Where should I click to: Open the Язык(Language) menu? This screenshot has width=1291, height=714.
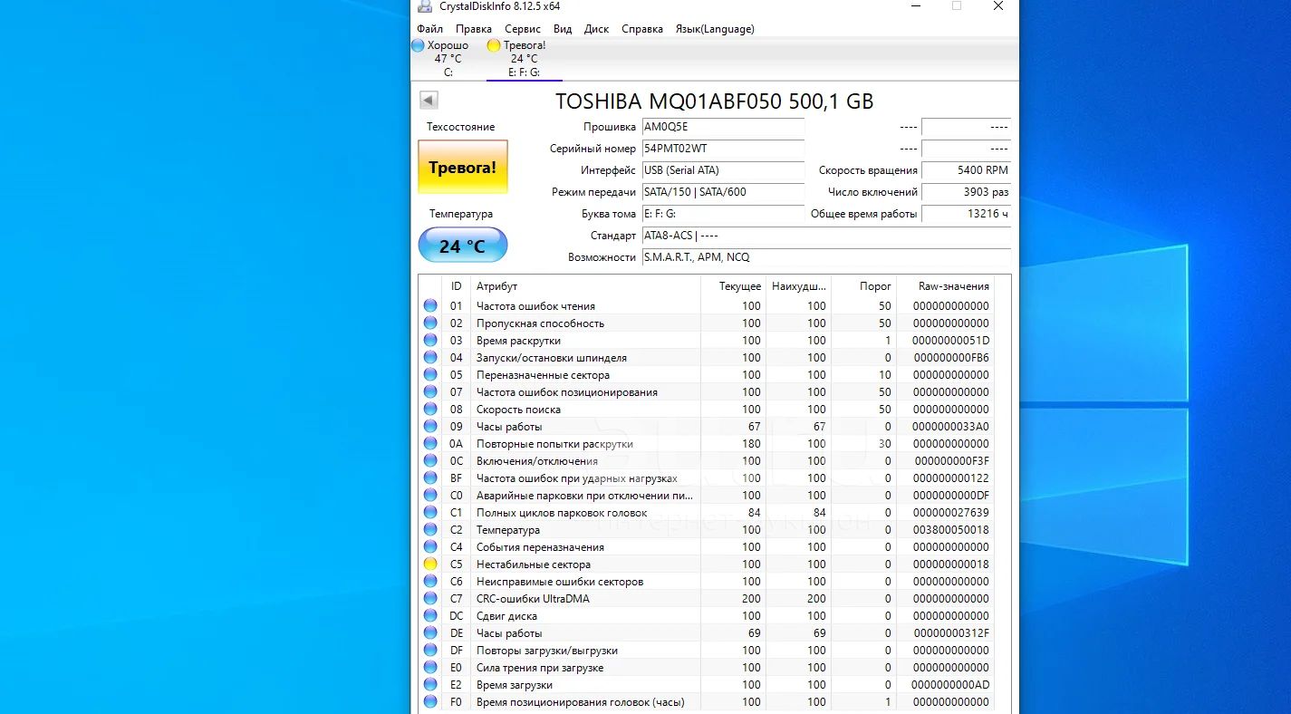point(715,29)
